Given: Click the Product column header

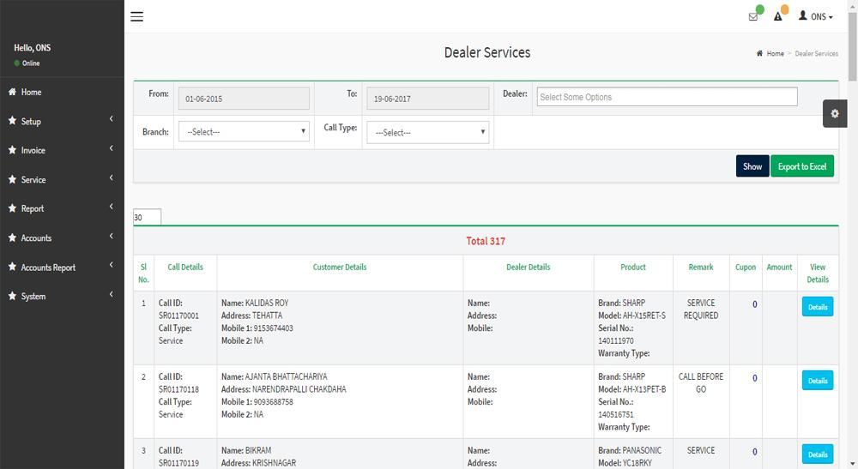Looking at the screenshot, I should point(633,268).
